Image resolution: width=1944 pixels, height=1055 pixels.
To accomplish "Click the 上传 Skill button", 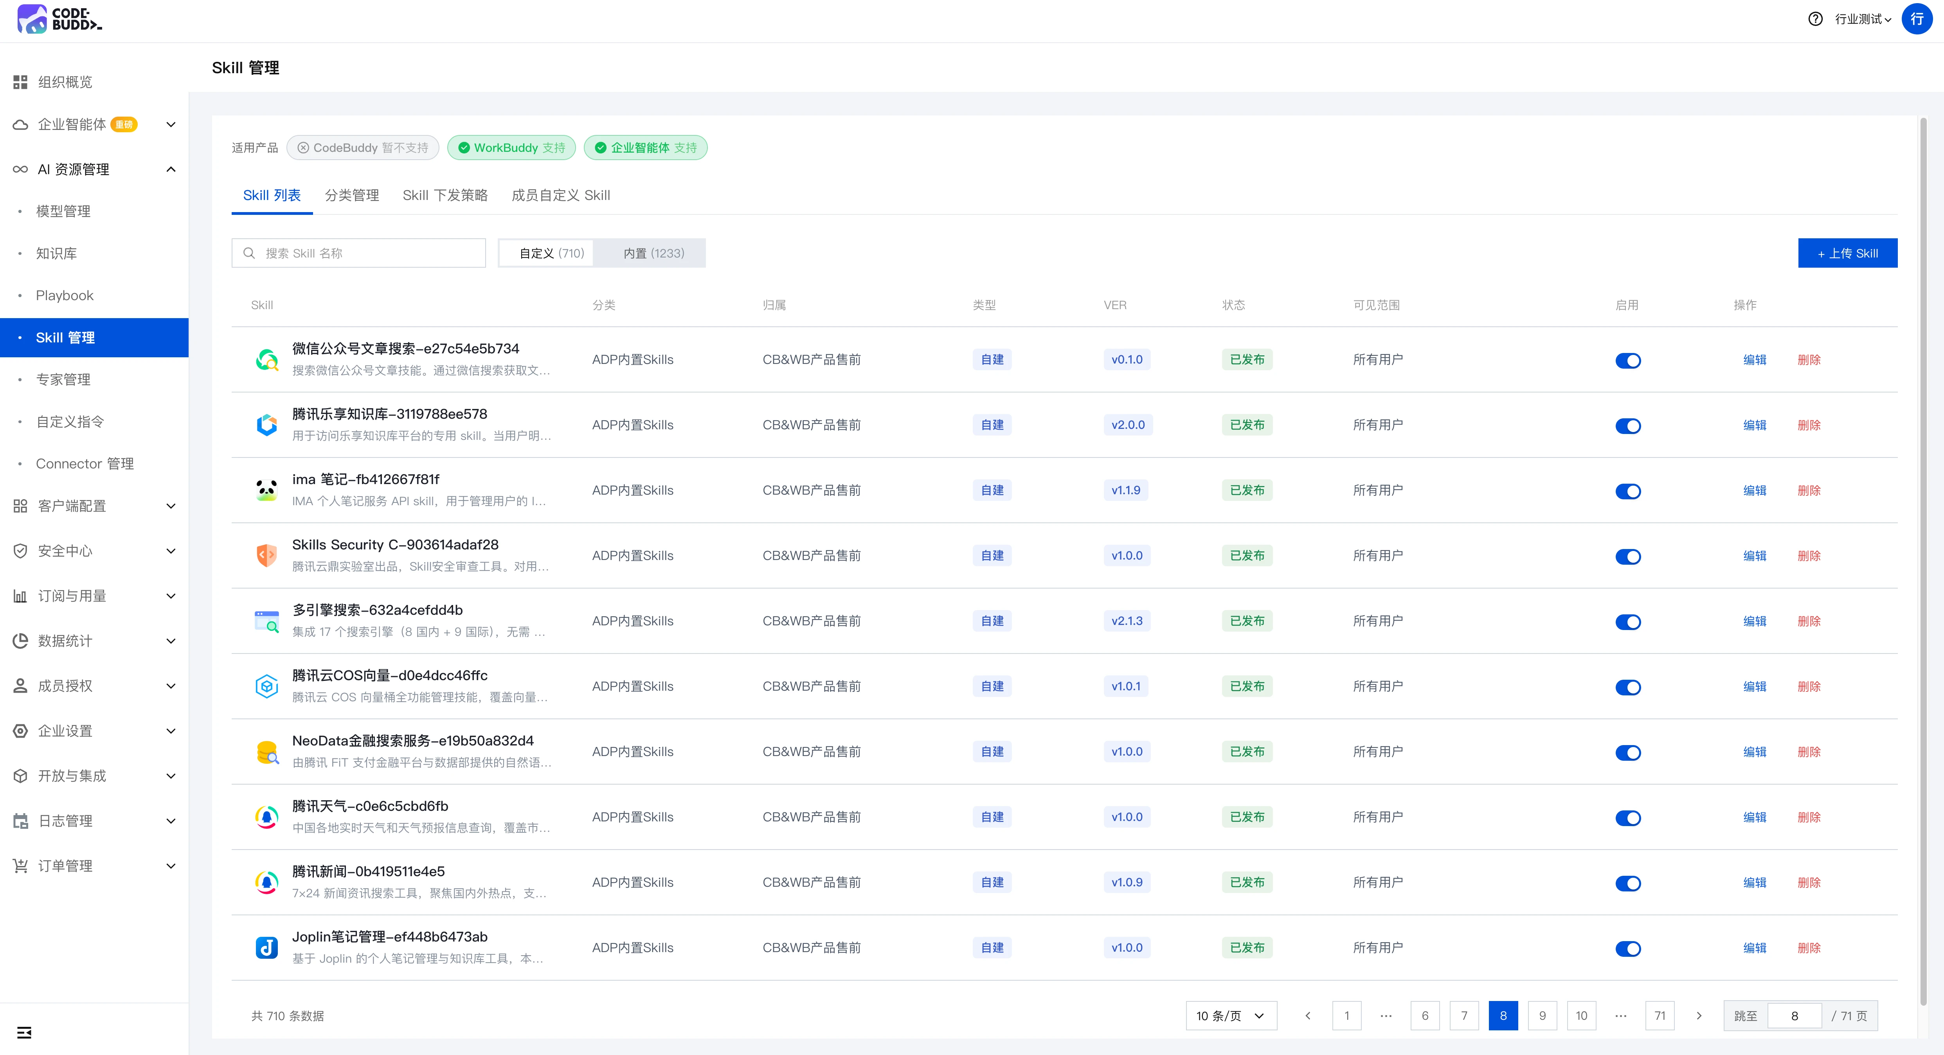I will (1847, 254).
